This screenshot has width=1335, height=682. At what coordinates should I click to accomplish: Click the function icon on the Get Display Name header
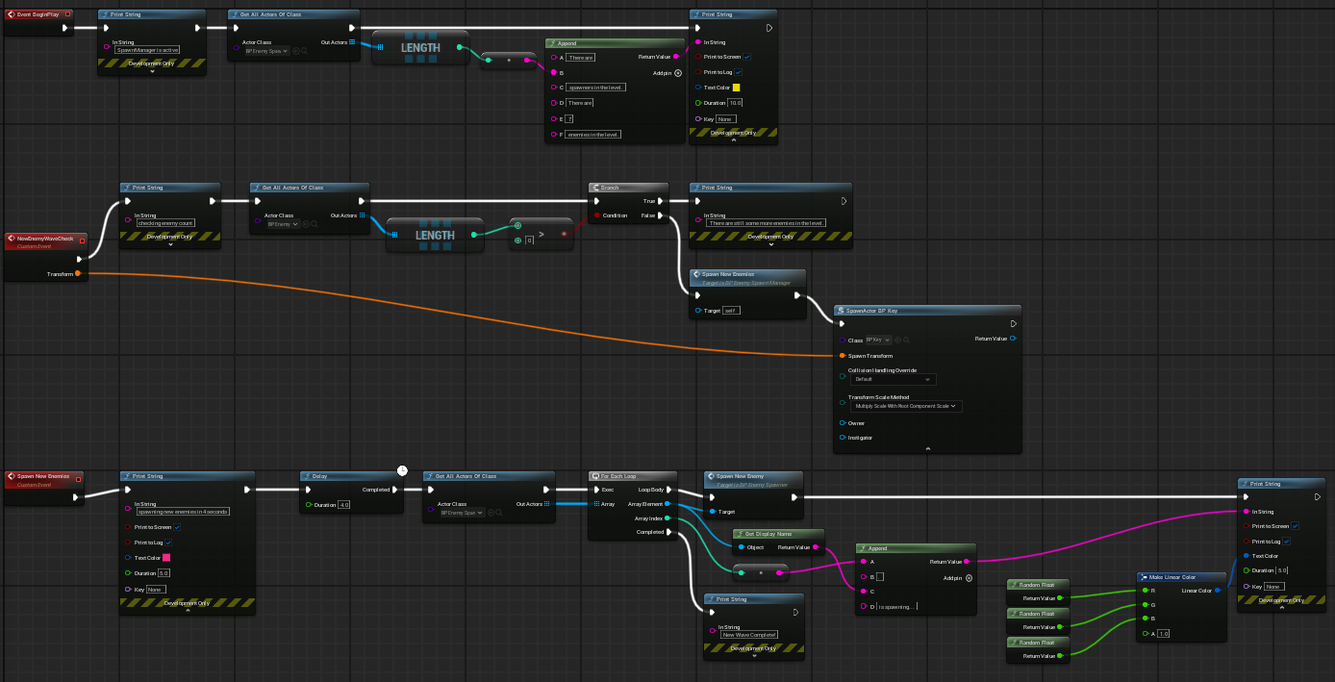click(741, 534)
